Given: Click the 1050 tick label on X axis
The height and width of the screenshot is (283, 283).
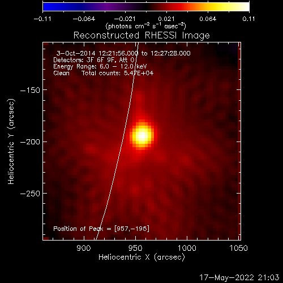Looking at the screenshot, I should (238, 248).
